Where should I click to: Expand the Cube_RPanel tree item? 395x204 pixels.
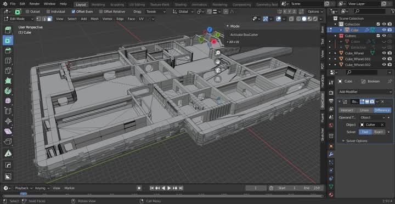(335, 53)
